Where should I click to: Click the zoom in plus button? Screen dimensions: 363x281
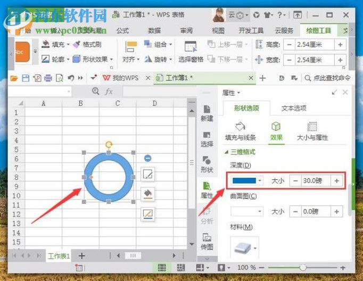tap(343, 268)
